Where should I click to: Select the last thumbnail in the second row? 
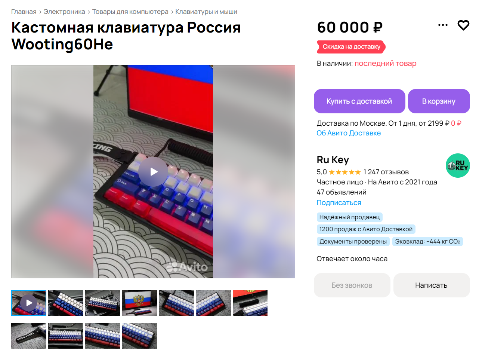139,336
